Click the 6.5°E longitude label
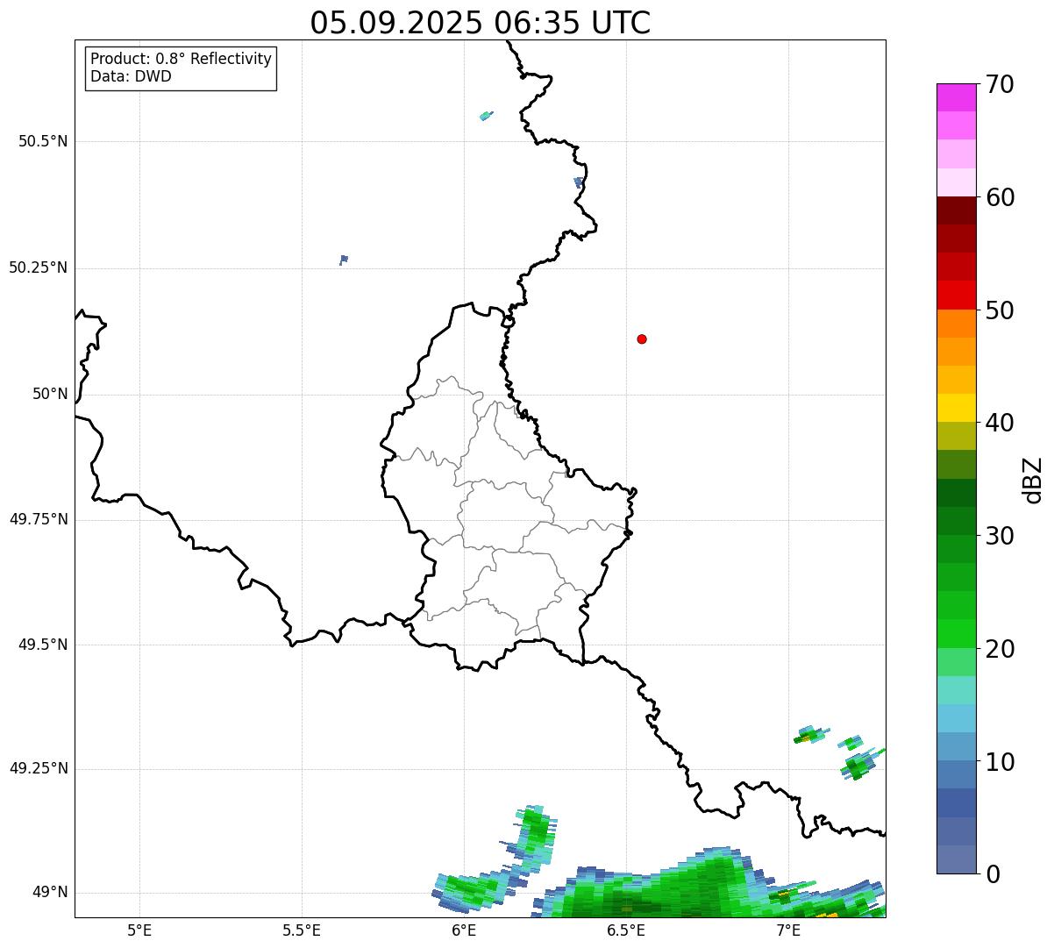This screenshot has width=1054, height=948. [626, 930]
